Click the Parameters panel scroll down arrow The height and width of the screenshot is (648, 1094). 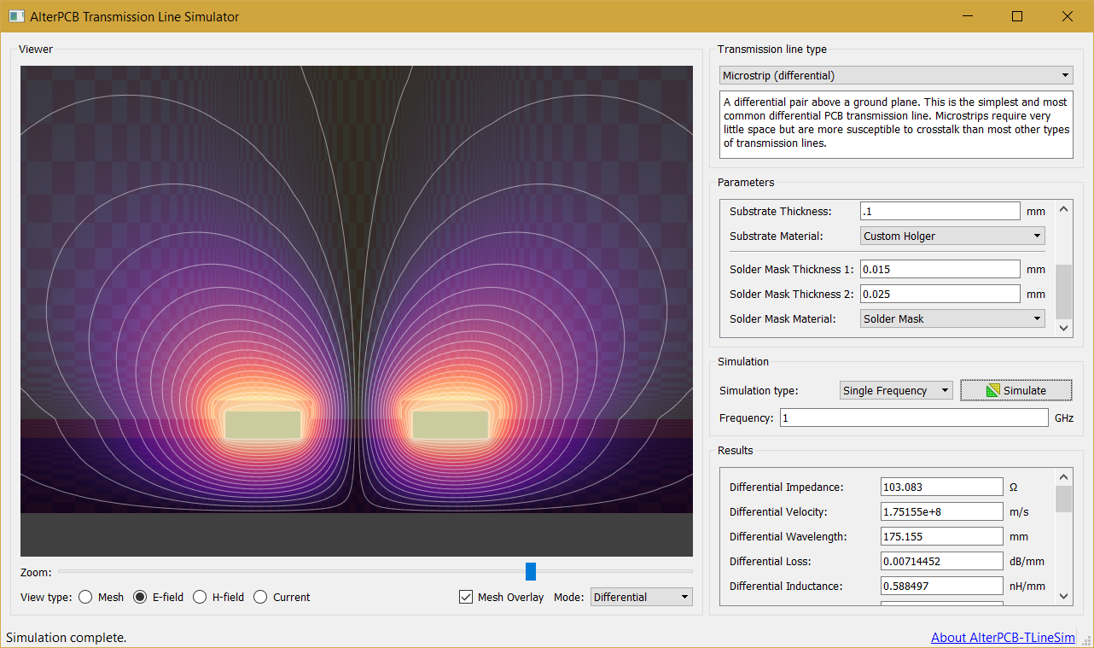pyautogui.click(x=1063, y=328)
